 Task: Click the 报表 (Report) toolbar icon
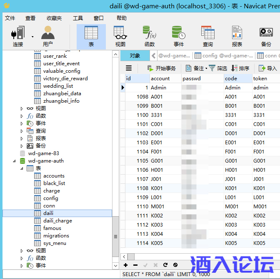237,36
